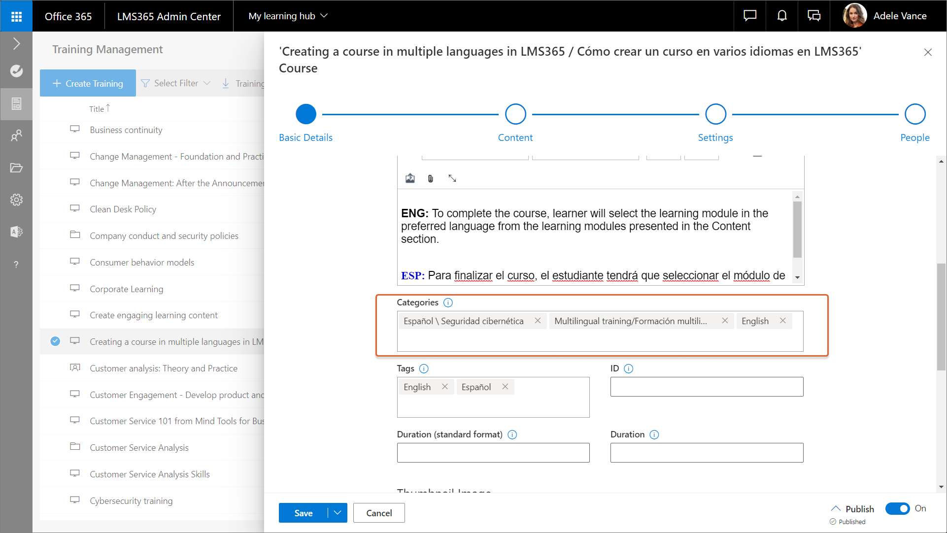Select the Basic Details step circle
This screenshot has width=947, height=533.
305,114
